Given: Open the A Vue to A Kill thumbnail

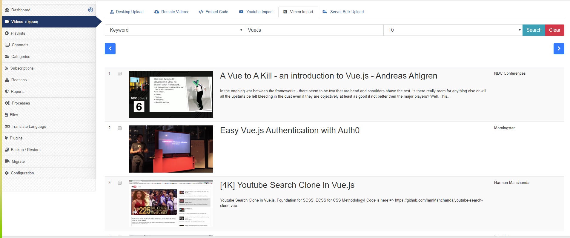Looking at the screenshot, I should point(171,94).
